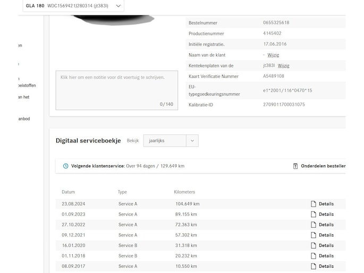
Task: Open the sidebar item ending in 'elstoffen'
Action: point(27,86)
